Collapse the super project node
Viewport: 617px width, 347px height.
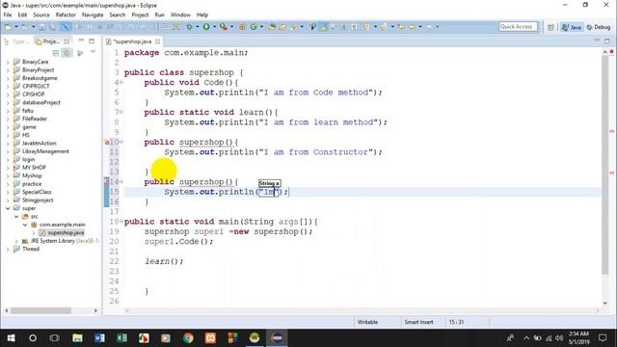tap(8, 208)
